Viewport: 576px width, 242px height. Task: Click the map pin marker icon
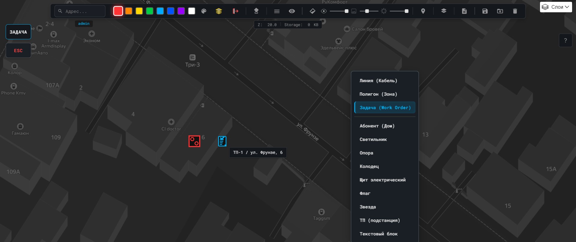click(423, 11)
